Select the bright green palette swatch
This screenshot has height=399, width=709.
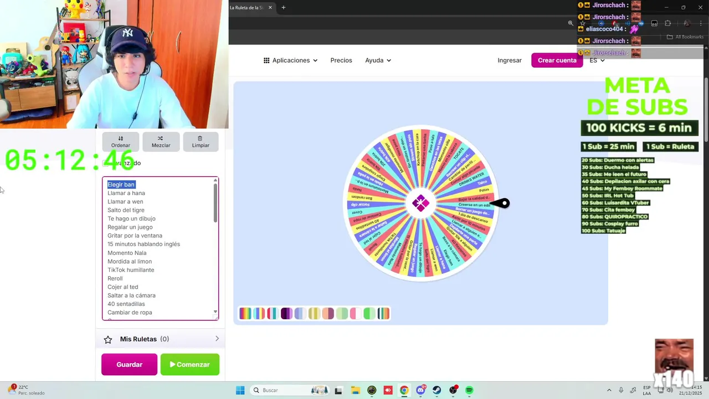(369, 314)
